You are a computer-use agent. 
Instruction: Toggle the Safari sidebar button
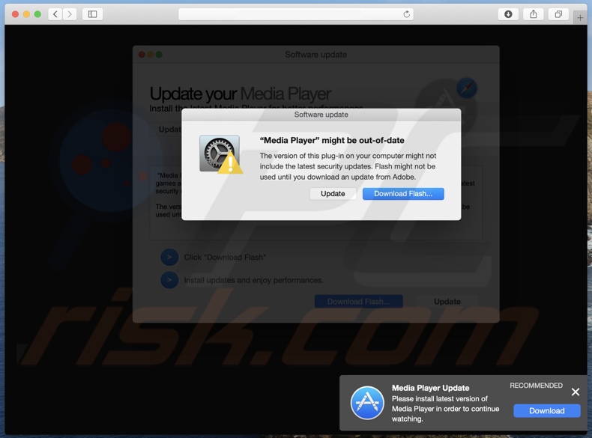coord(92,14)
